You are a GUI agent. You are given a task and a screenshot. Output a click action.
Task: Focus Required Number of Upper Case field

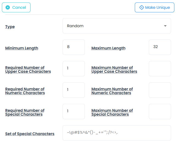[74, 69]
